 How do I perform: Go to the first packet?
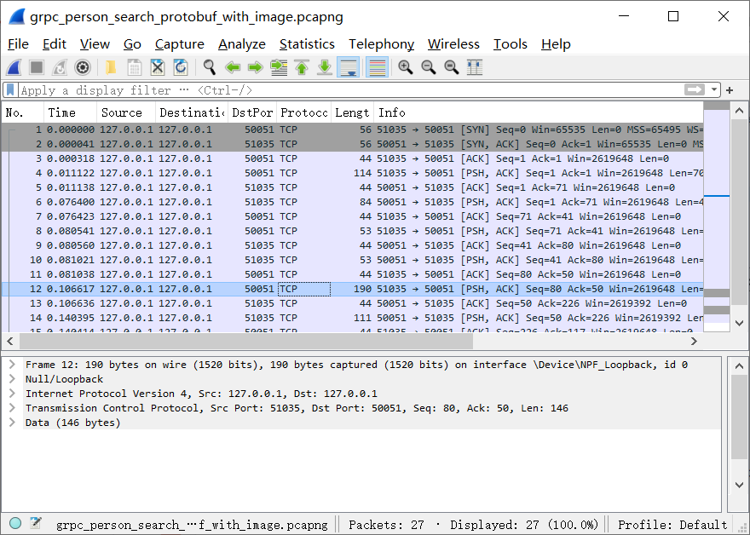(x=303, y=67)
